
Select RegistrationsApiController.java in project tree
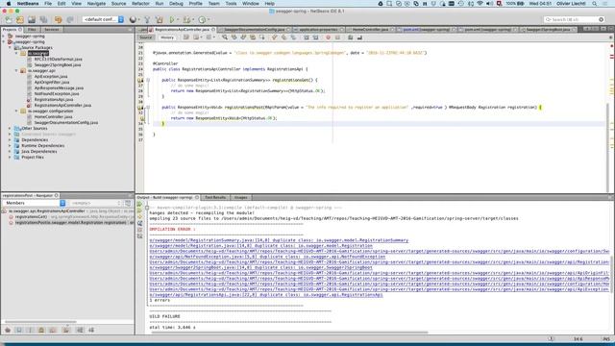click(62, 105)
